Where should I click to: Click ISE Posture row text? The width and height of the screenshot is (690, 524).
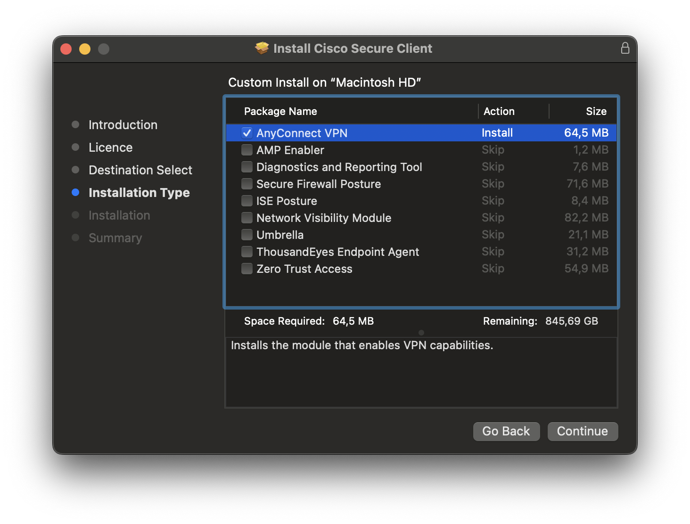coord(287,201)
